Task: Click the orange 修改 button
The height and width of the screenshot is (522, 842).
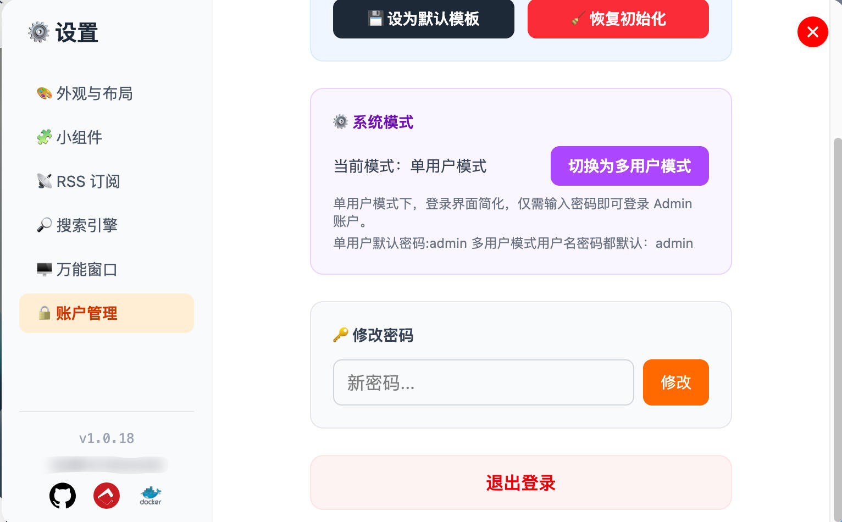Action: 675,382
